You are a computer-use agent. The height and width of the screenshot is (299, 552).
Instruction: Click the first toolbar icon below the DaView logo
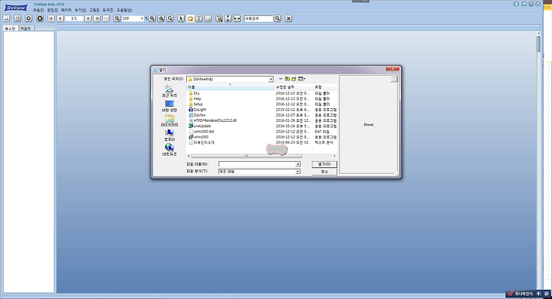point(6,18)
